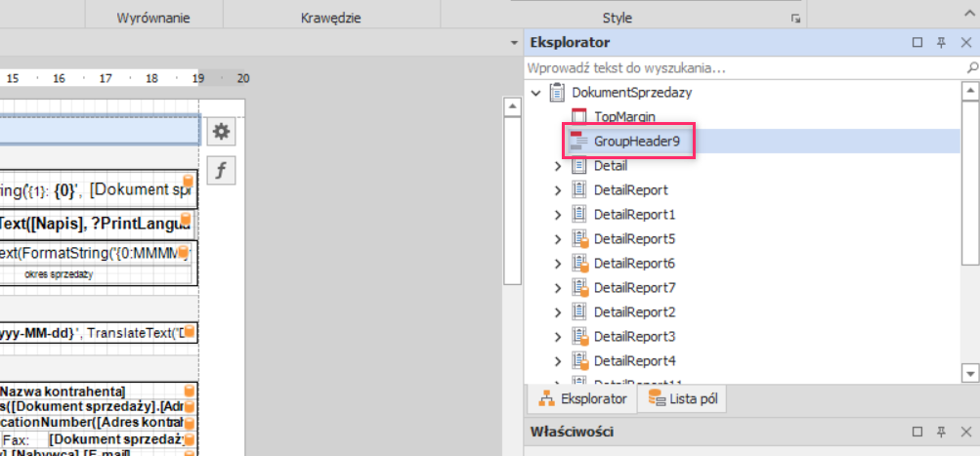This screenshot has height=456, width=980.
Task: Select GroupHeader9 in the explorer tree
Action: (637, 142)
